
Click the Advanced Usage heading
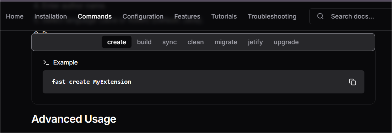[74, 119]
